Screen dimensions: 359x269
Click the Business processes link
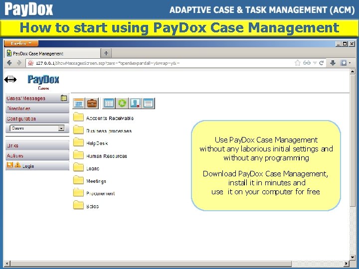pos(109,131)
